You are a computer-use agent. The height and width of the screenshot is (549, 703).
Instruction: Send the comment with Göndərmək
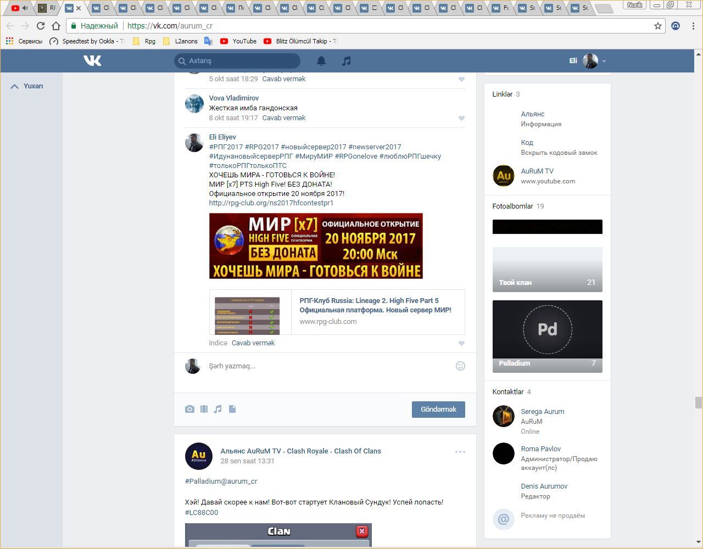point(438,410)
